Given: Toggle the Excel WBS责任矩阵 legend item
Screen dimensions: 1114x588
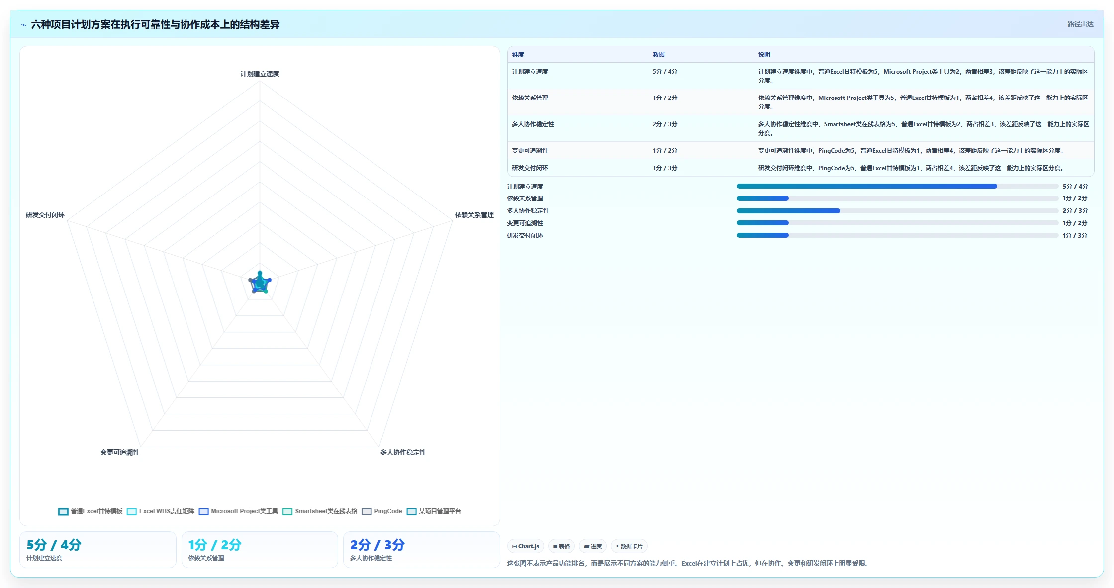Looking at the screenshot, I should pyautogui.click(x=160, y=511).
